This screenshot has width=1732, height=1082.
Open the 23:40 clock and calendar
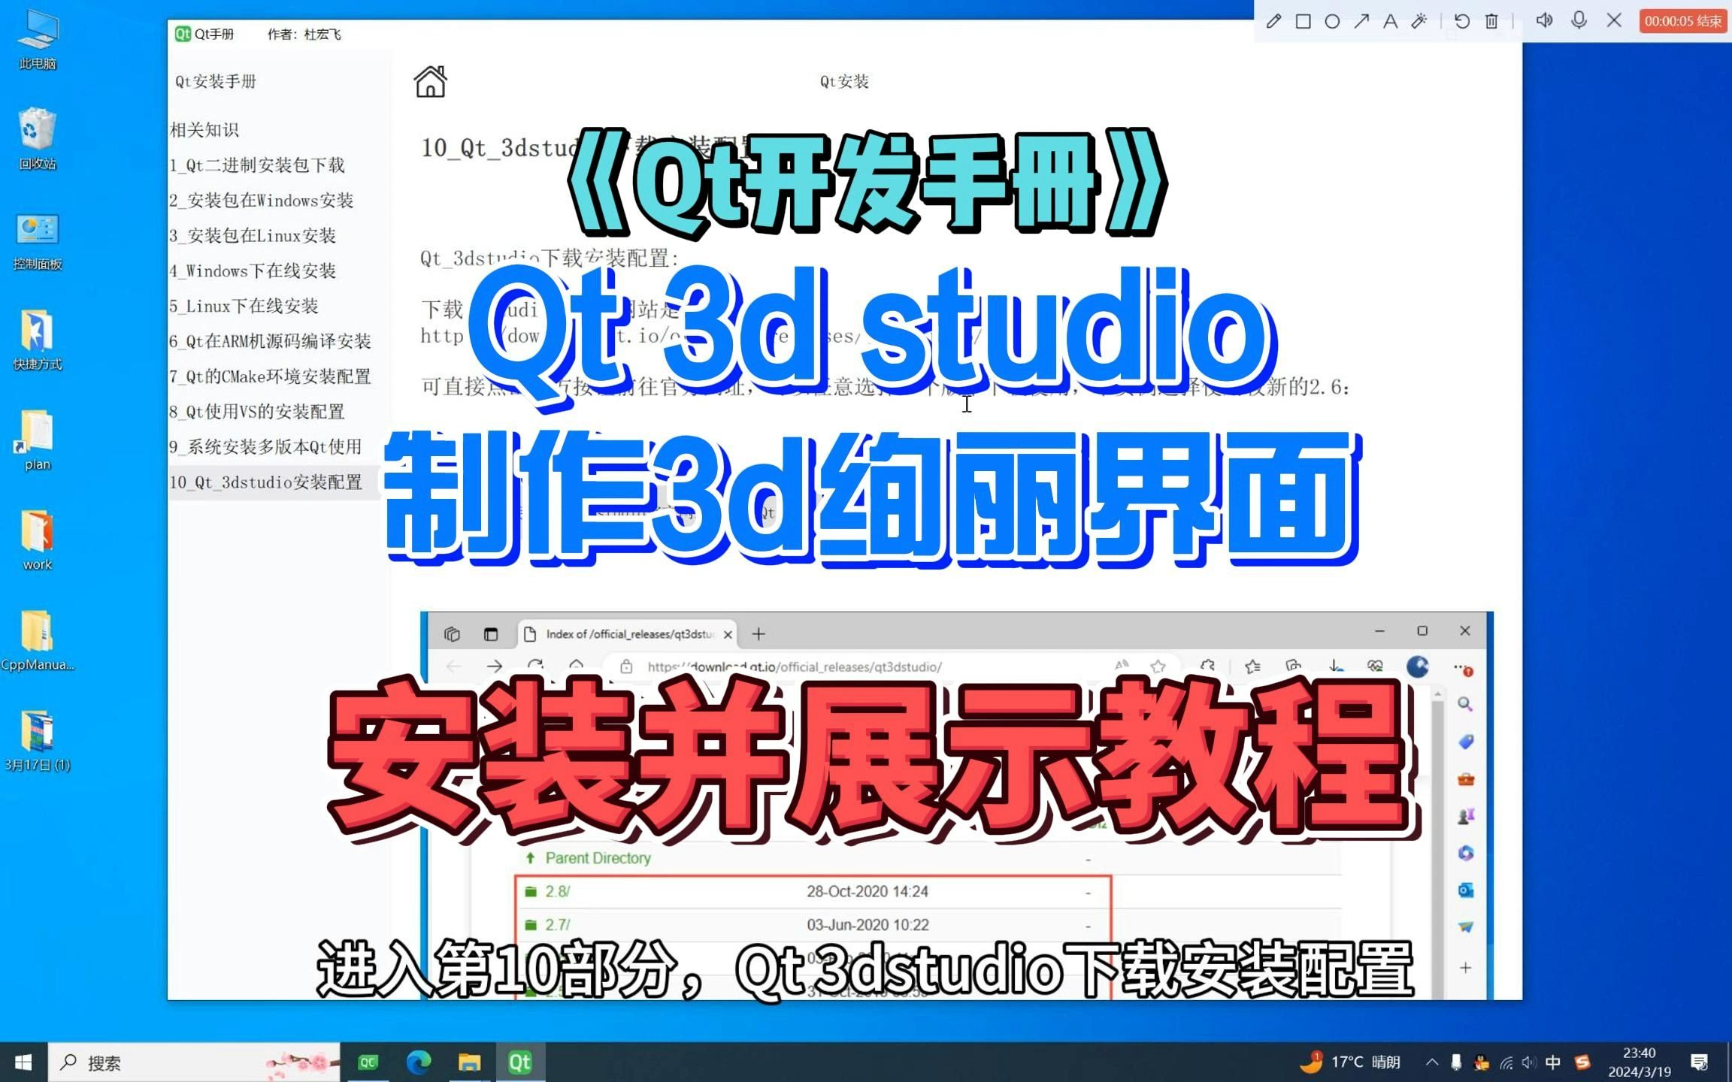(1640, 1062)
